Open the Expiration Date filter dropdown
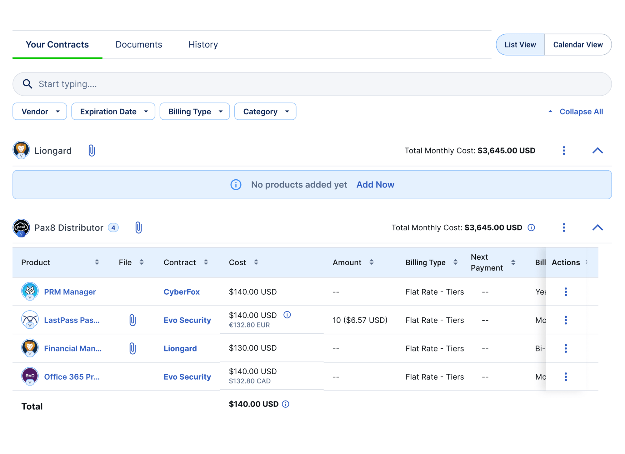625x454 pixels. pyautogui.click(x=113, y=112)
